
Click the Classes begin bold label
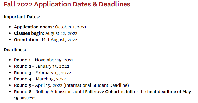[28, 33]
